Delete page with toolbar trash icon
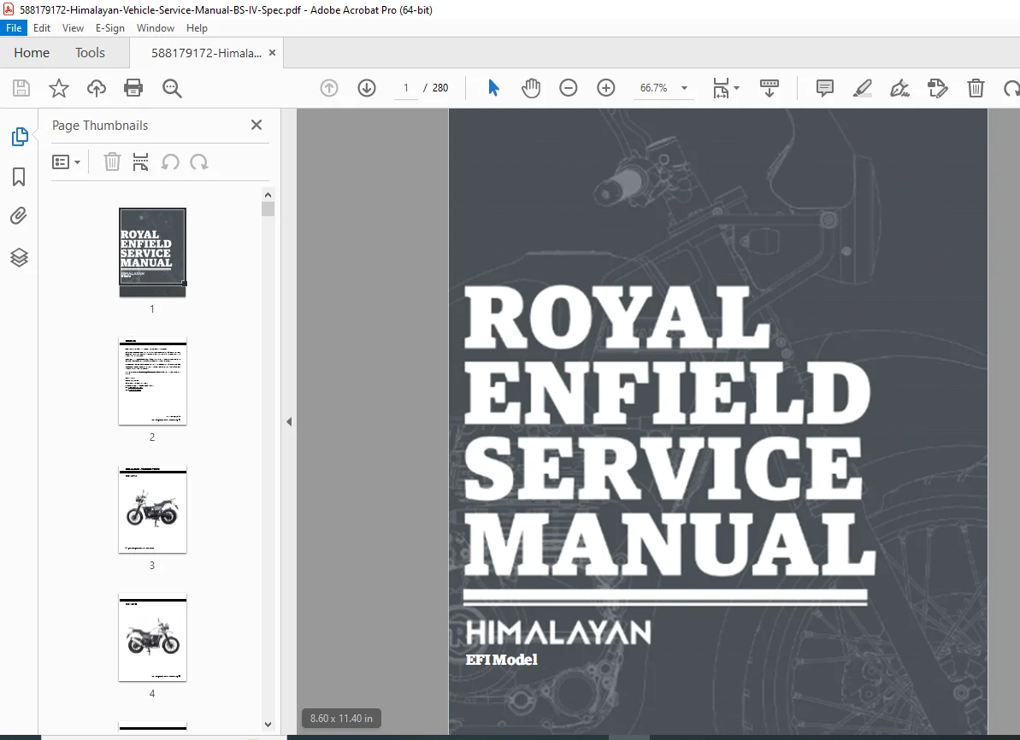This screenshot has width=1020, height=740. tap(976, 88)
